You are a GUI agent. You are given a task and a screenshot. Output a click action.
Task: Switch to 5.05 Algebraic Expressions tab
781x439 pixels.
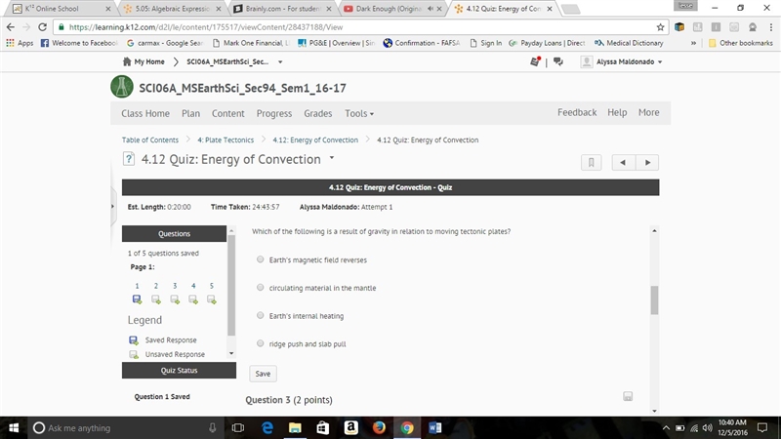[x=172, y=9]
